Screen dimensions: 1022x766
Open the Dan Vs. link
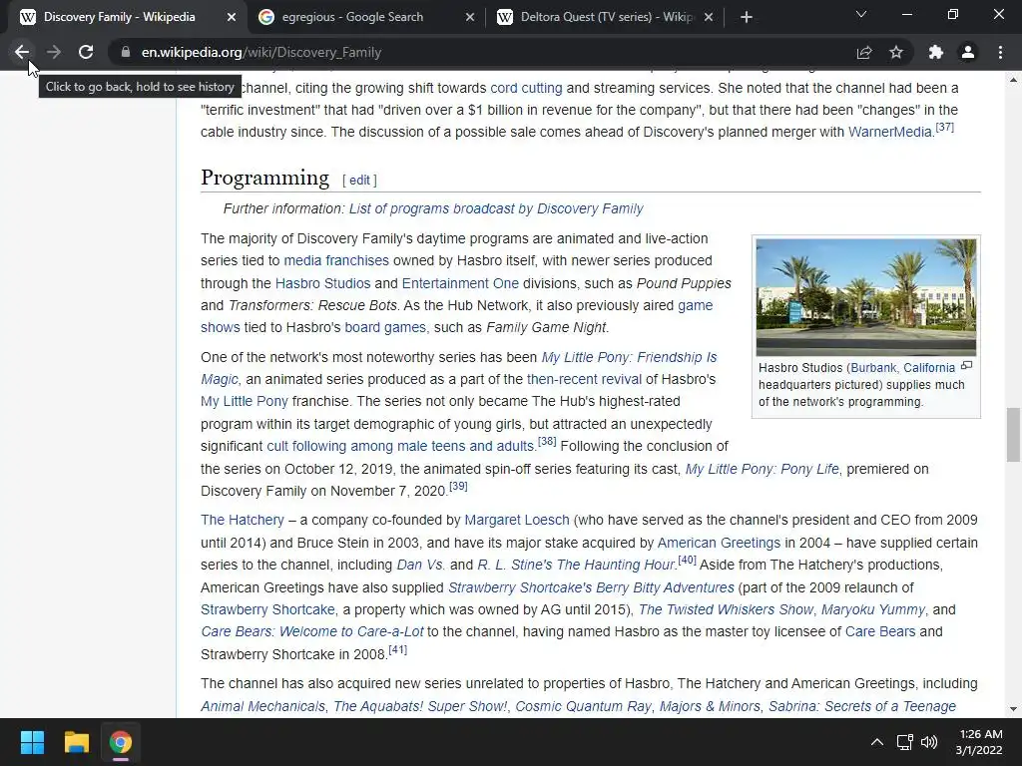tap(421, 565)
